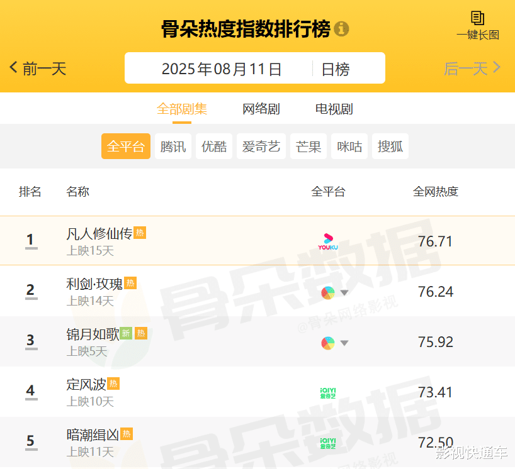Click the 热 badge next to 凡人修仙传
The image size is (515, 469).
[140, 233]
